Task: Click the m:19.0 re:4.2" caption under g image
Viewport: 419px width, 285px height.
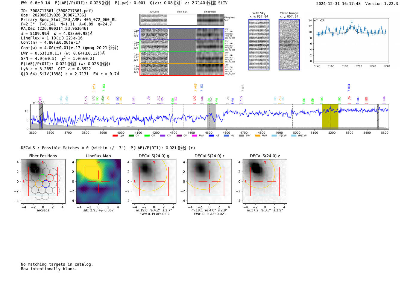Action: (154, 210)
